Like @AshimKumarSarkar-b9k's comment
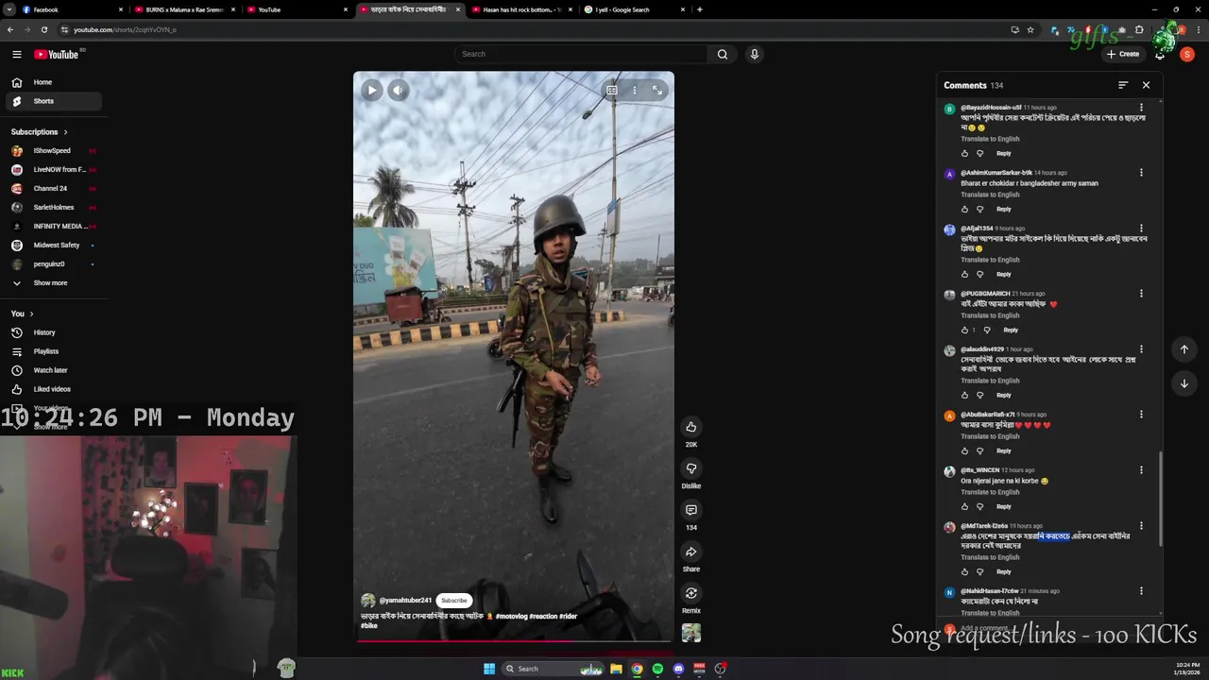The image size is (1209, 680). (x=964, y=209)
